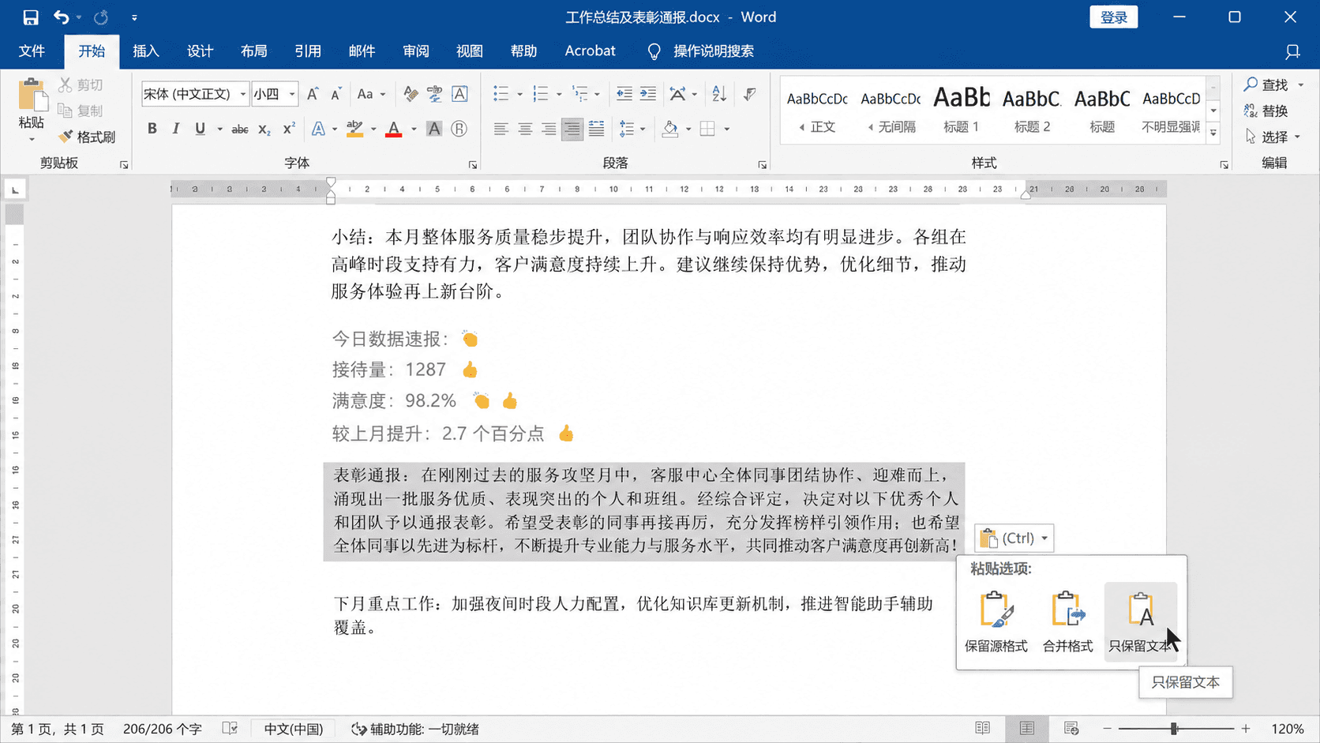
Task: Paste Keep Text Only (只保留文本)
Action: 1140,622
